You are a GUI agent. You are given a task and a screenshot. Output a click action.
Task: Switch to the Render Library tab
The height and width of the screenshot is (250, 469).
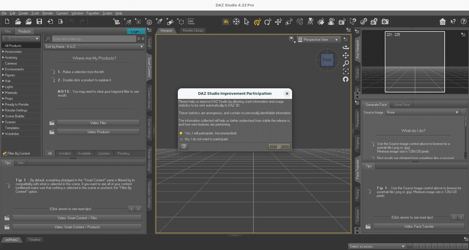pos(193,30)
